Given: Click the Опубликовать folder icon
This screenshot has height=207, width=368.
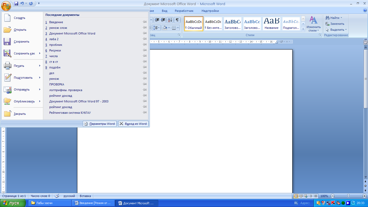Looking at the screenshot, I should click(7, 101).
